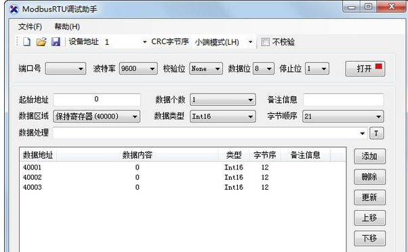Click the New file icon in toolbar
Image resolution: width=408 pixels, height=252 pixels.
27,41
